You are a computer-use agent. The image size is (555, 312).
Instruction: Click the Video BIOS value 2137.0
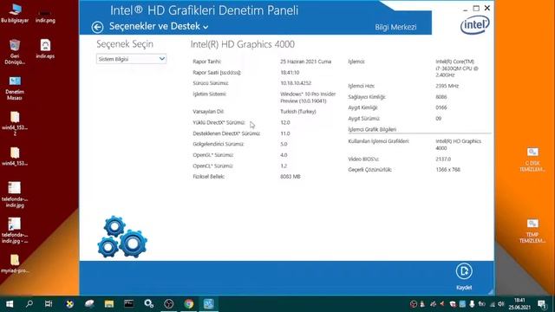click(443, 159)
